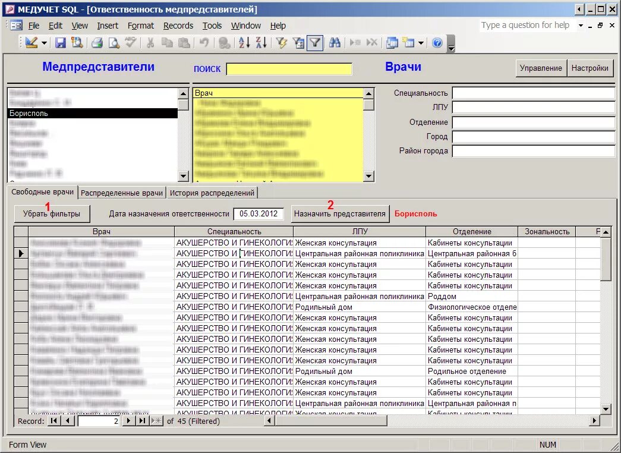
Task: Sort records descending Z to A
Action: (x=261, y=42)
